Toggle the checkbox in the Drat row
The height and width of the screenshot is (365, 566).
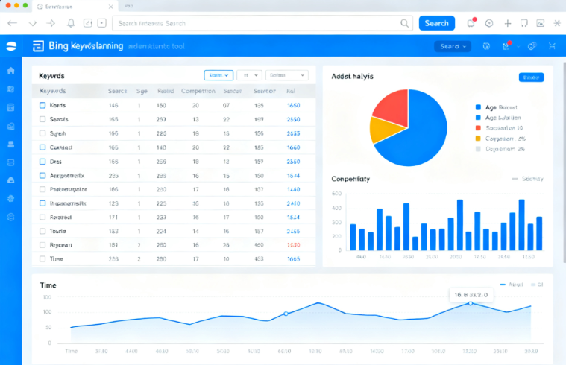pos(43,162)
